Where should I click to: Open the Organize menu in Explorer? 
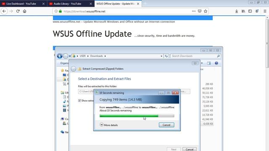(64, 63)
